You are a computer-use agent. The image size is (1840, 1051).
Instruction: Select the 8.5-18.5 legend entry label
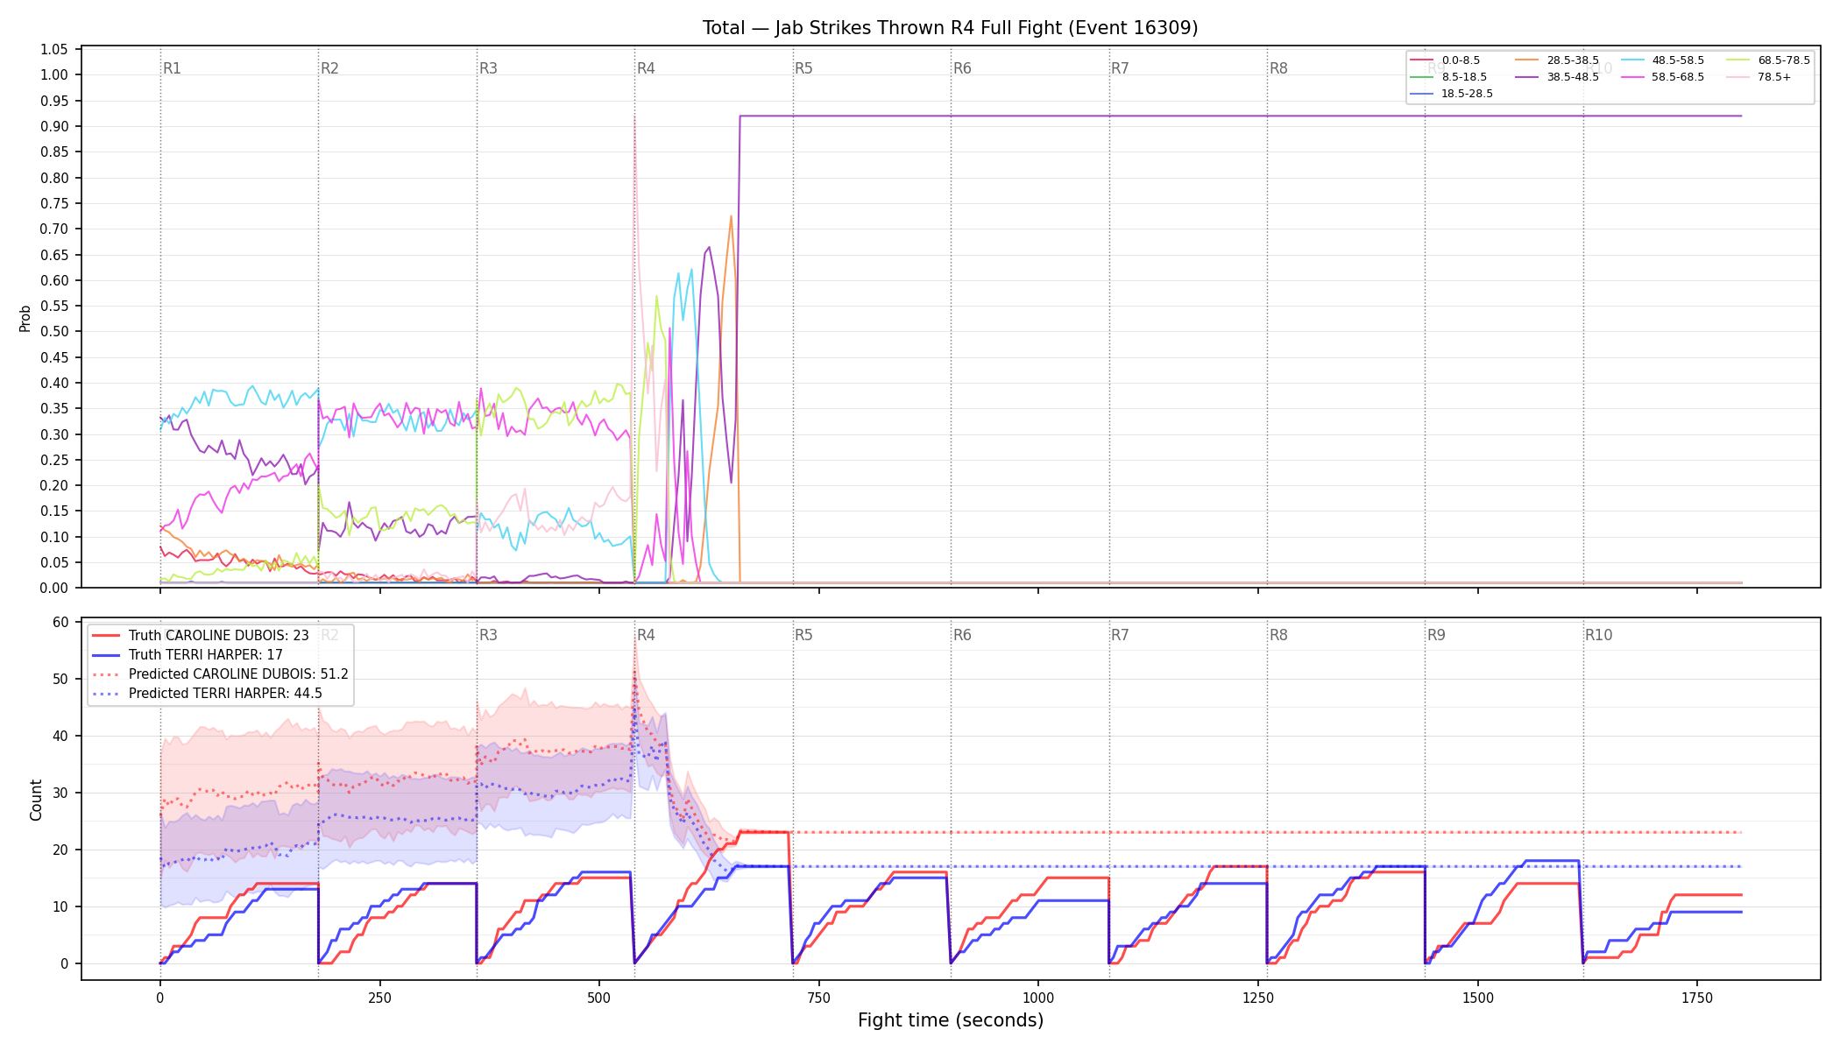tap(1464, 77)
